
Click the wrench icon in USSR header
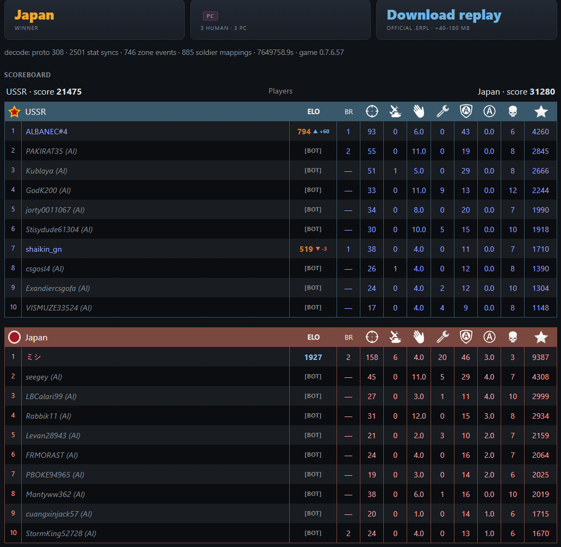click(x=442, y=111)
